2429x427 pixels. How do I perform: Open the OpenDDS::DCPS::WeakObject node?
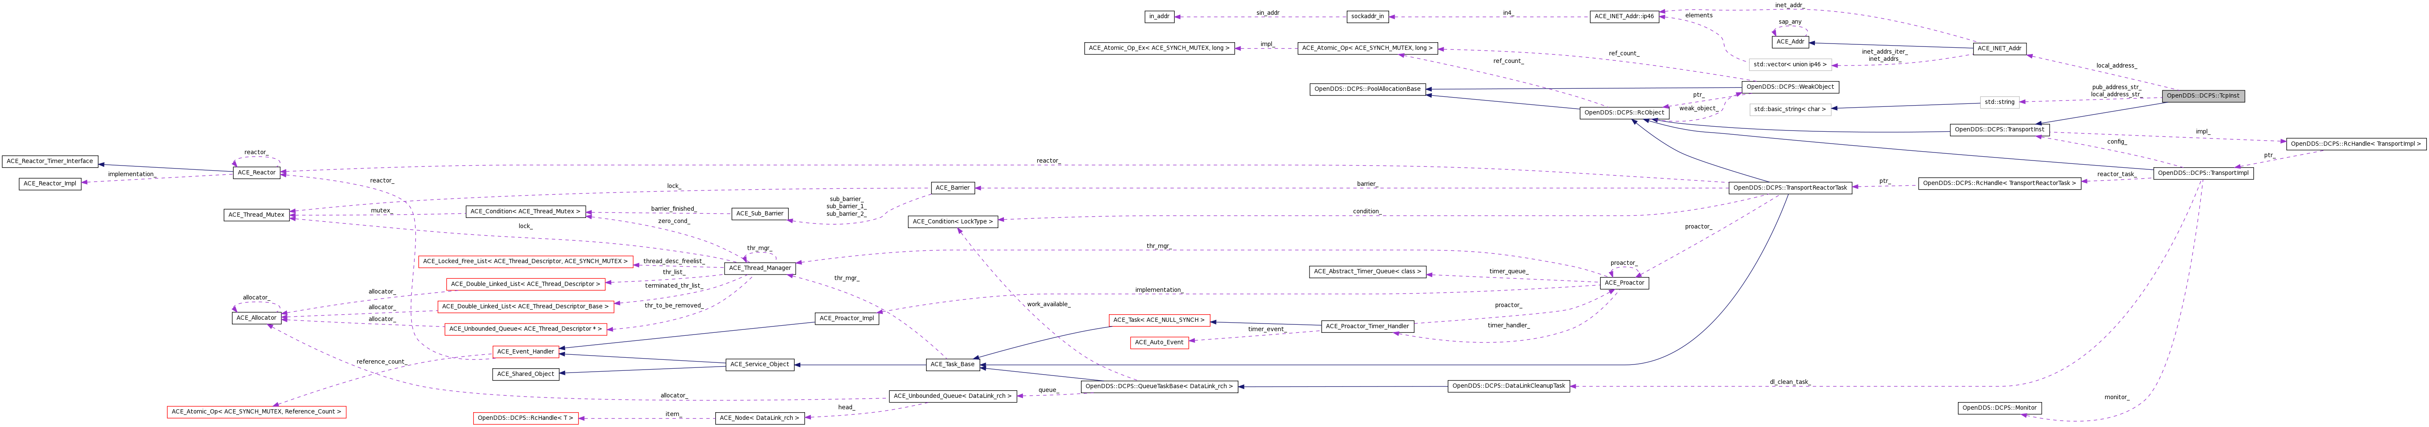coord(1790,87)
